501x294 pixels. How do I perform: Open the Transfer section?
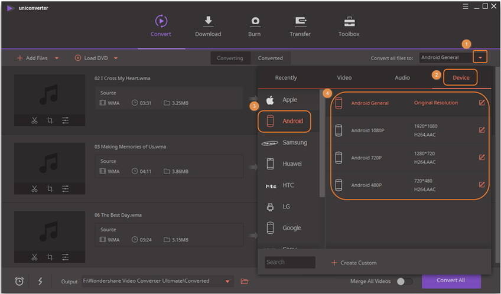click(x=300, y=26)
